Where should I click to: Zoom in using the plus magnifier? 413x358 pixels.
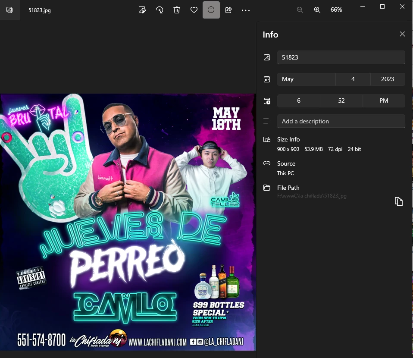point(317,10)
